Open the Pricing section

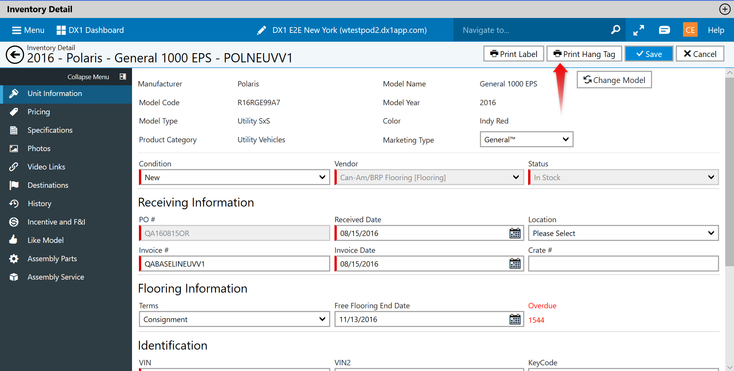66,112
